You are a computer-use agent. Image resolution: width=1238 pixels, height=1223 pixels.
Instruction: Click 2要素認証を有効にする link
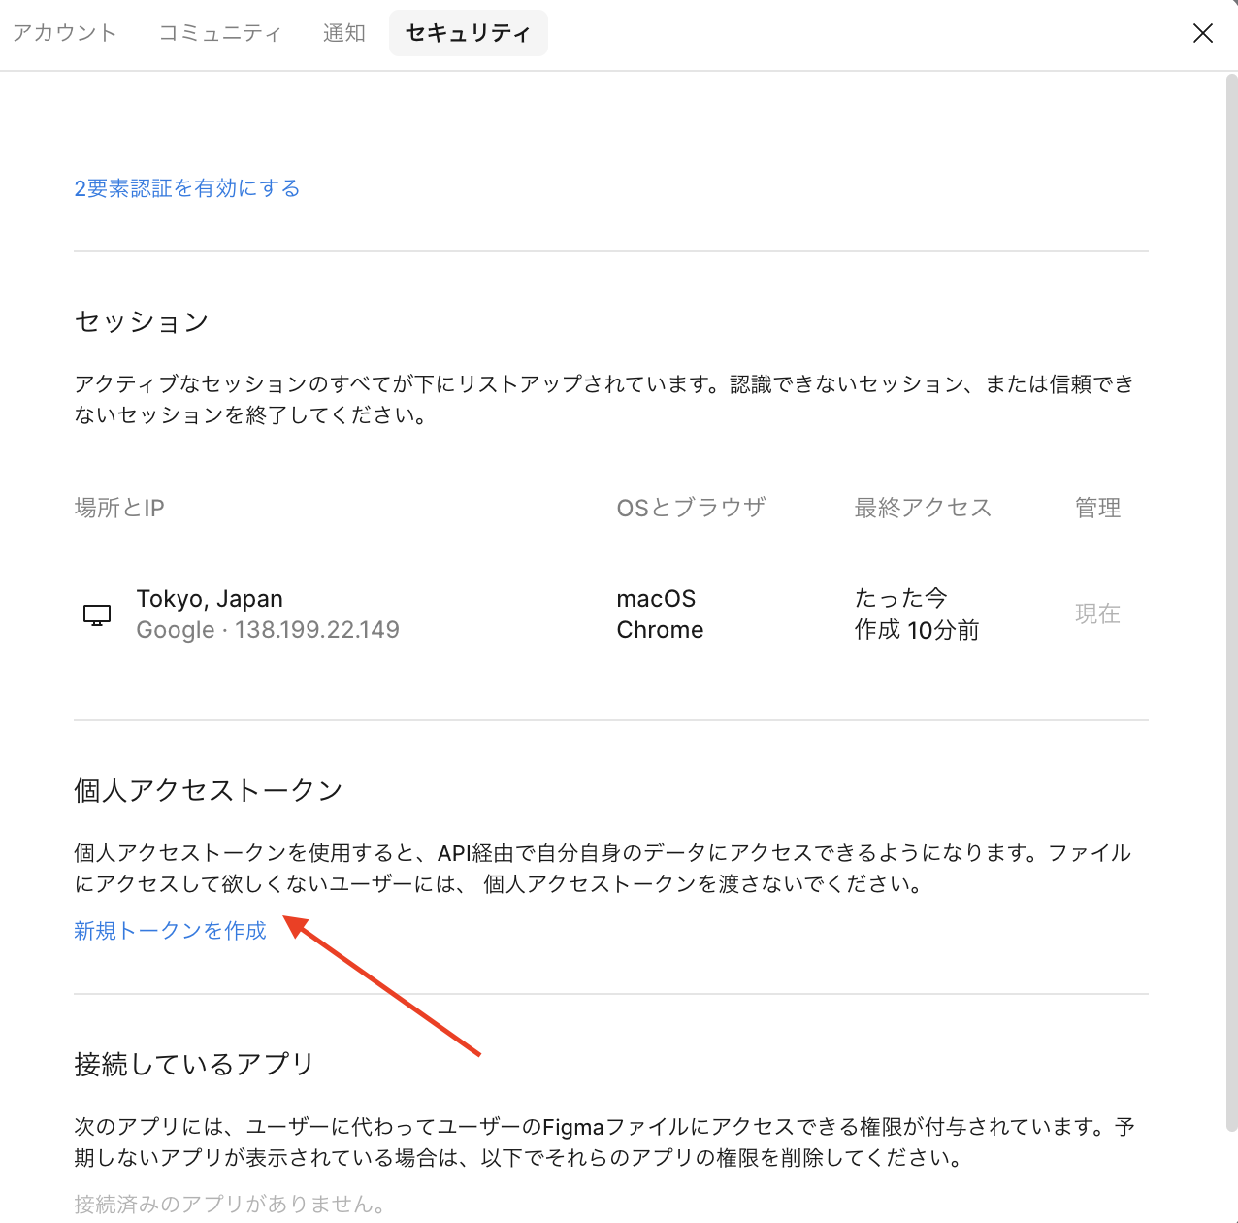coord(187,188)
